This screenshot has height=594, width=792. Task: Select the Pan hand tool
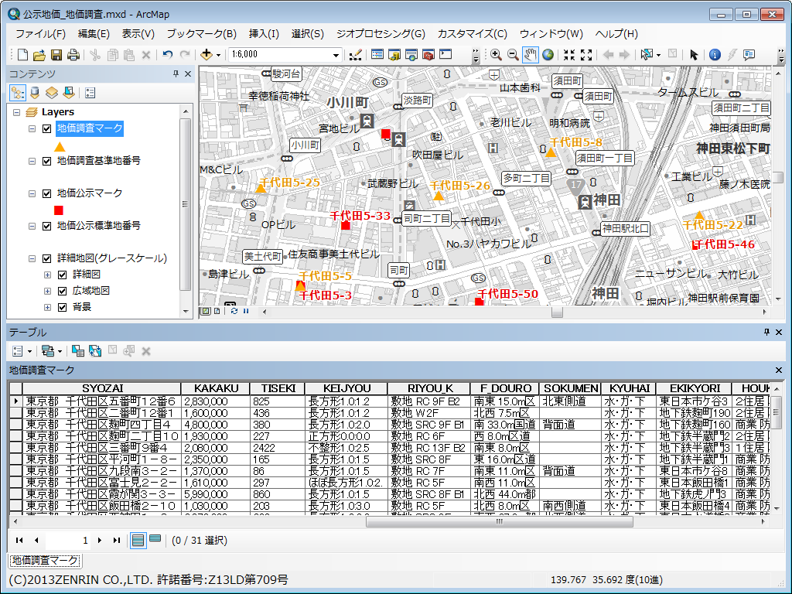(x=530, y=55)
